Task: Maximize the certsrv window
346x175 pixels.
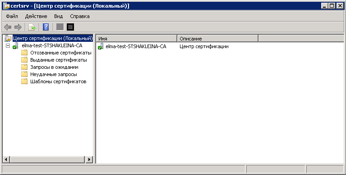Action: pos(332,6)
